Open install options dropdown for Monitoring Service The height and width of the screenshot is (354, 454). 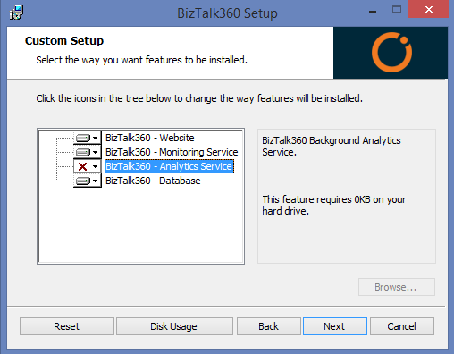(x=95, y=152)
